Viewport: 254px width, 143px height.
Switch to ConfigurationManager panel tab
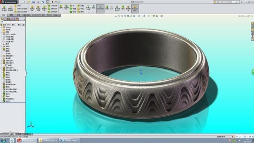[x=9, y=19]
